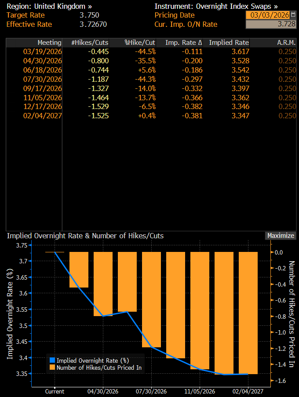Click the first orange bar in the chart

click(x=79, y=270)
